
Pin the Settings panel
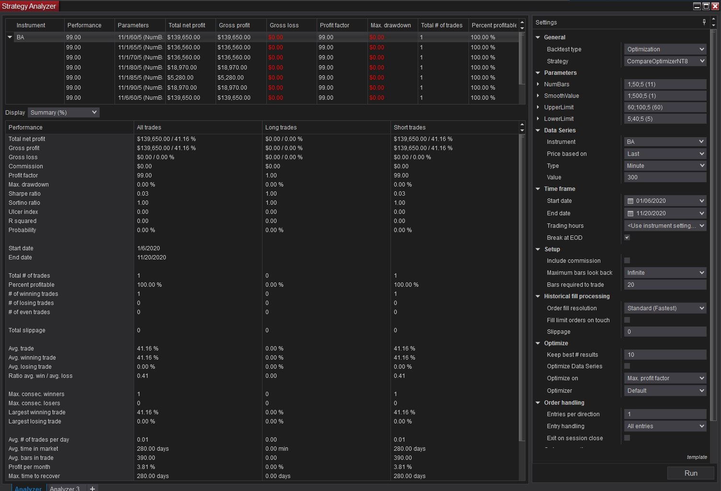[704, 22]
